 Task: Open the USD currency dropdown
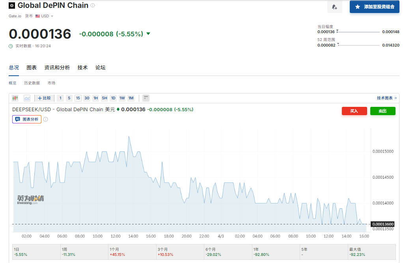[45, 16]
